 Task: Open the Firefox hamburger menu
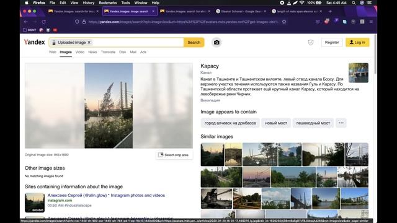click(371, 22)
